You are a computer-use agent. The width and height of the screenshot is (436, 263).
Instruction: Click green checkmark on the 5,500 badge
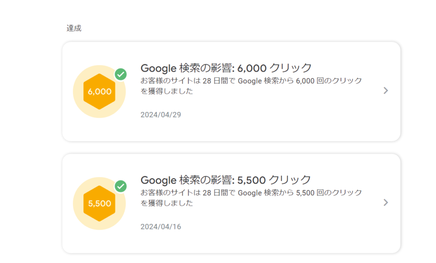121,186
